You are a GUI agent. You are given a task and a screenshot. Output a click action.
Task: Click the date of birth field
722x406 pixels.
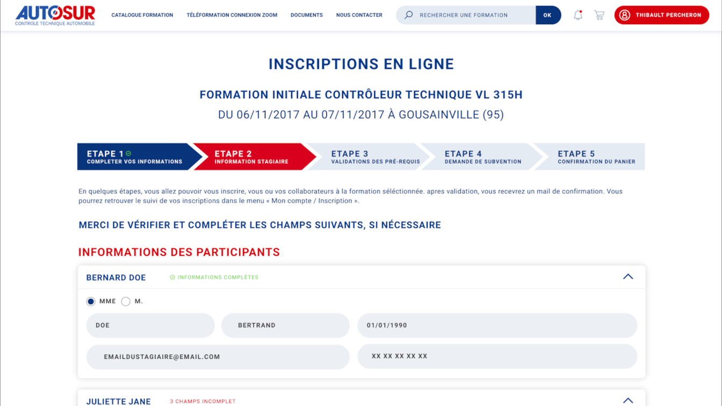coord(497,325)
